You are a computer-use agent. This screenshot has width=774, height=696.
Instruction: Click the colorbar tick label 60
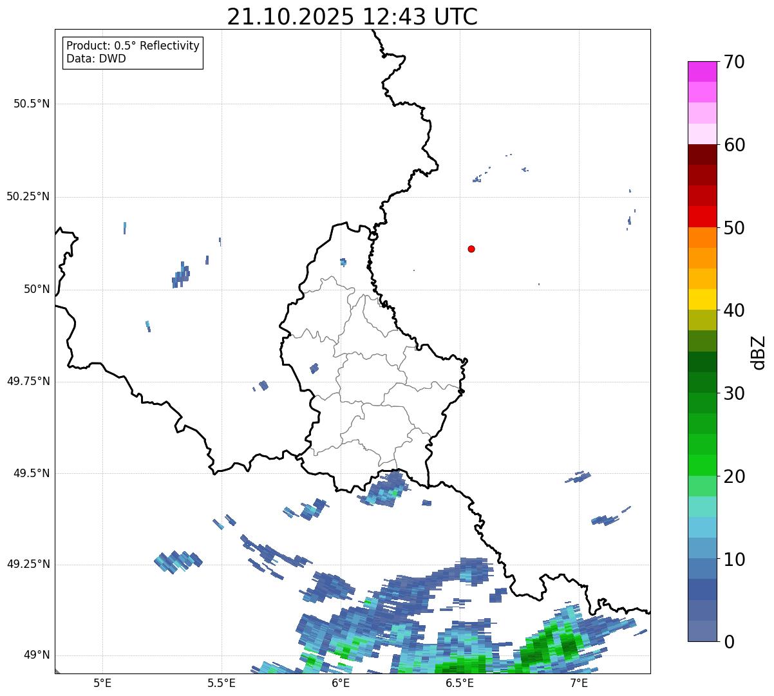click(734, 145)
